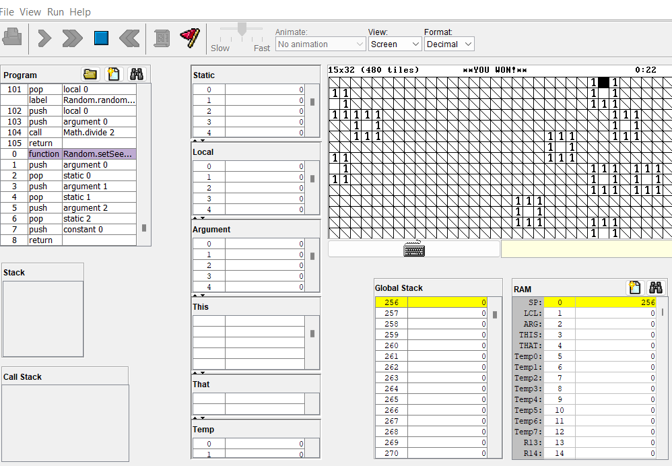Image resolution: width=672 pixels, height=466 pixels.
Task: Open the Run menu
Action: 55,12
